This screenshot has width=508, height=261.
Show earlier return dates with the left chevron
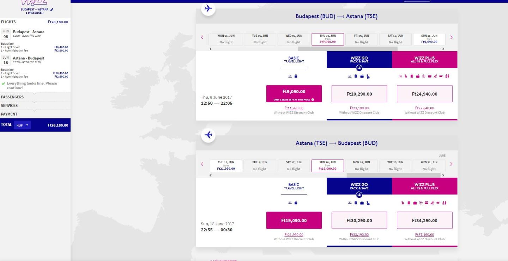click(x=202, y=164)
